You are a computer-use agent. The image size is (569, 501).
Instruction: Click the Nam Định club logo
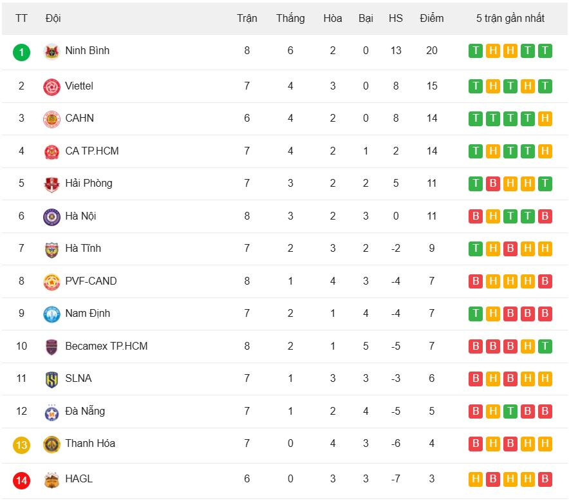51,314
